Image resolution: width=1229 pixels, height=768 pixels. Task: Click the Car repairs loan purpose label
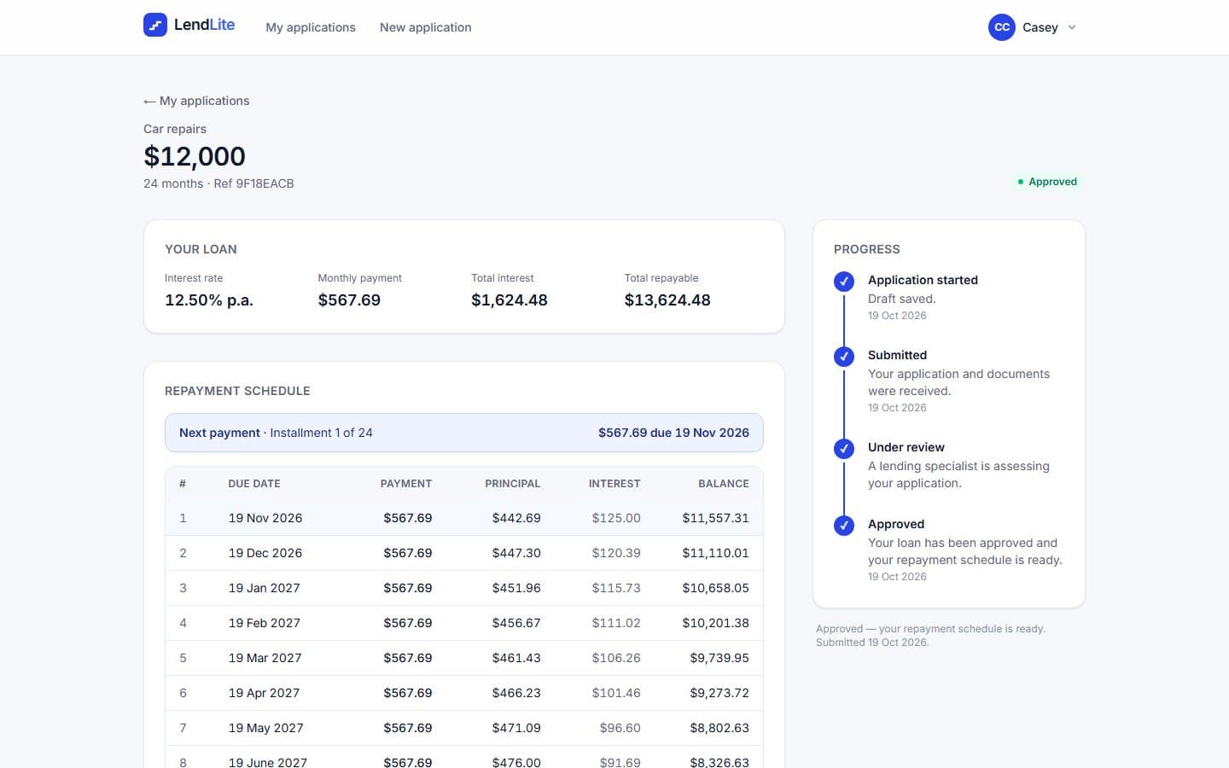pos(175,129)
